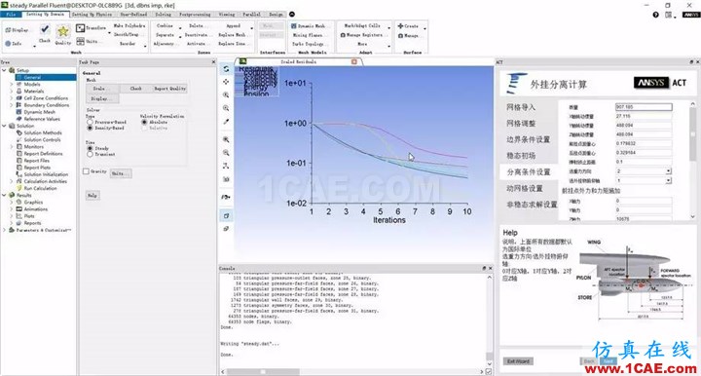This screenshot has height=376, width=701.
Task: Click the Check mesh checkmark icon in the ribbon
Action: tap(45, 30)
